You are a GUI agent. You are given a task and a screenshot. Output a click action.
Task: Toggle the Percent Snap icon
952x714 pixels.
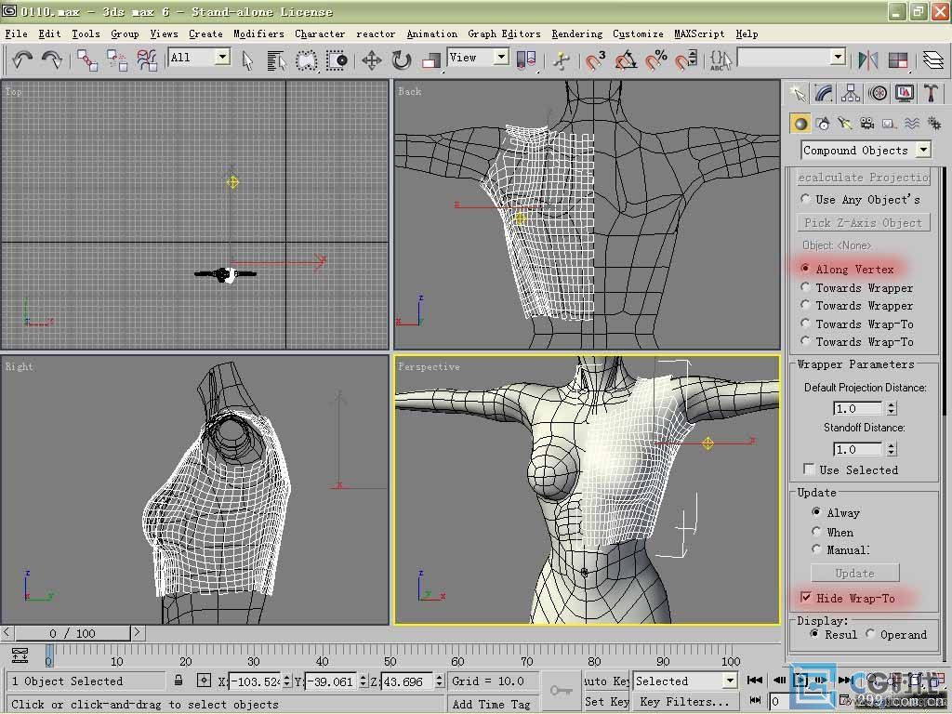(656, 60)
